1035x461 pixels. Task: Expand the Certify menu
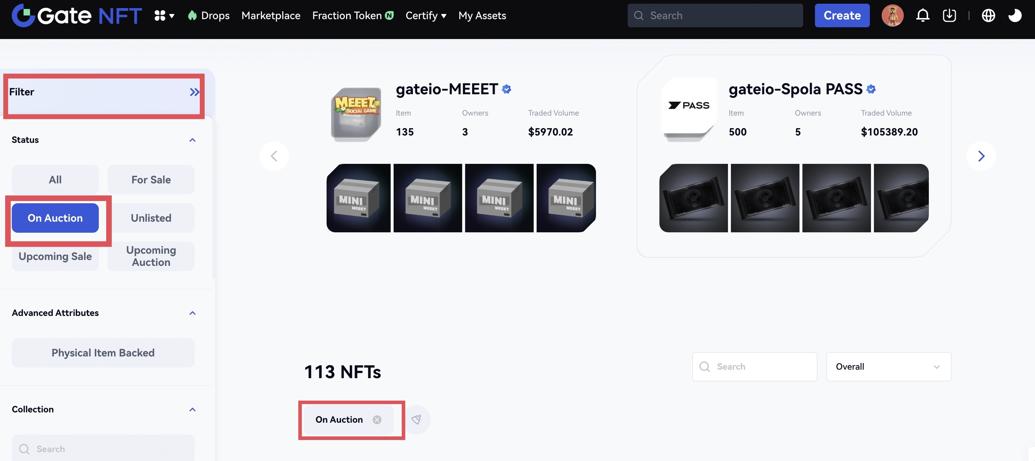pyautogui.click(x=426, y=15)
